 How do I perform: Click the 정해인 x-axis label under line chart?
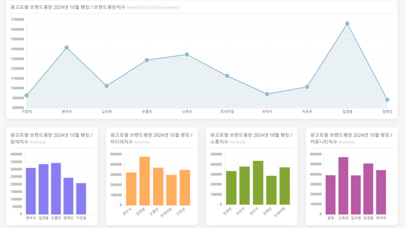click(387, 111)
